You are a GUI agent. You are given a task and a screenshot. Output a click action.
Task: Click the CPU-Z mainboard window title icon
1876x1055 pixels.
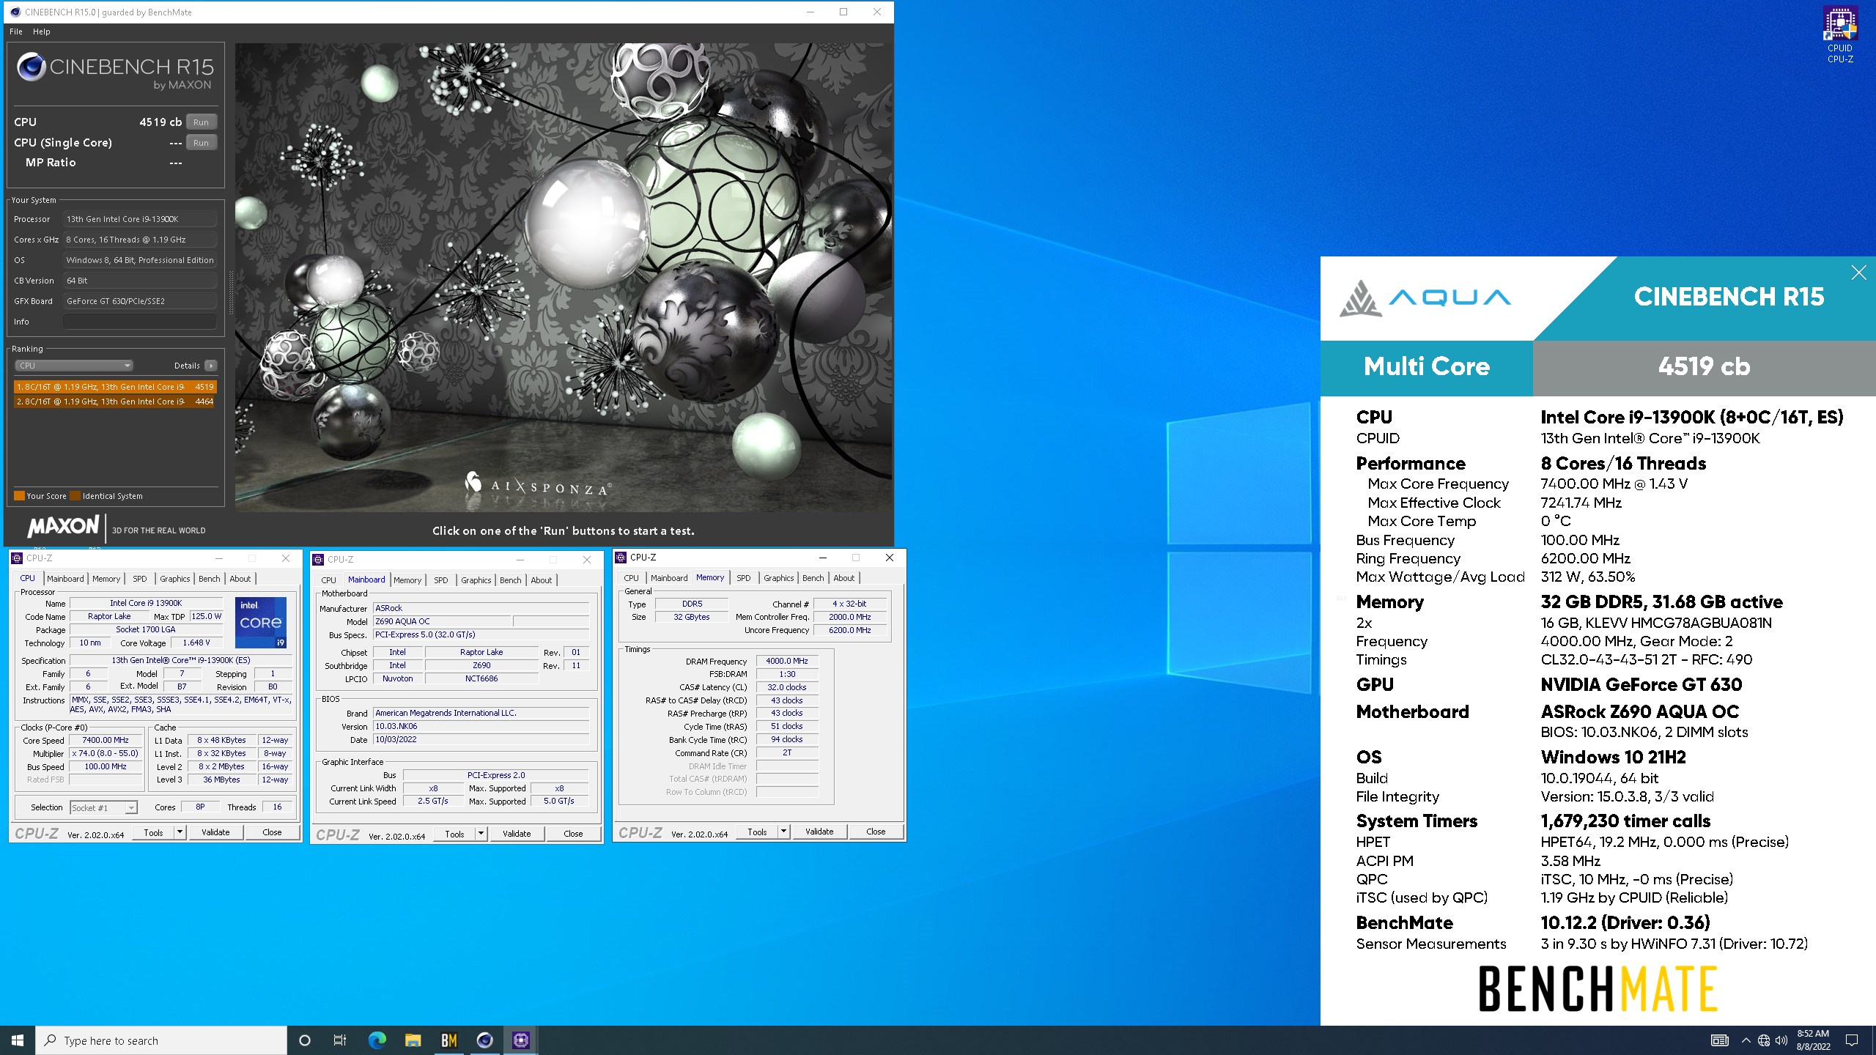coord(318,560)
